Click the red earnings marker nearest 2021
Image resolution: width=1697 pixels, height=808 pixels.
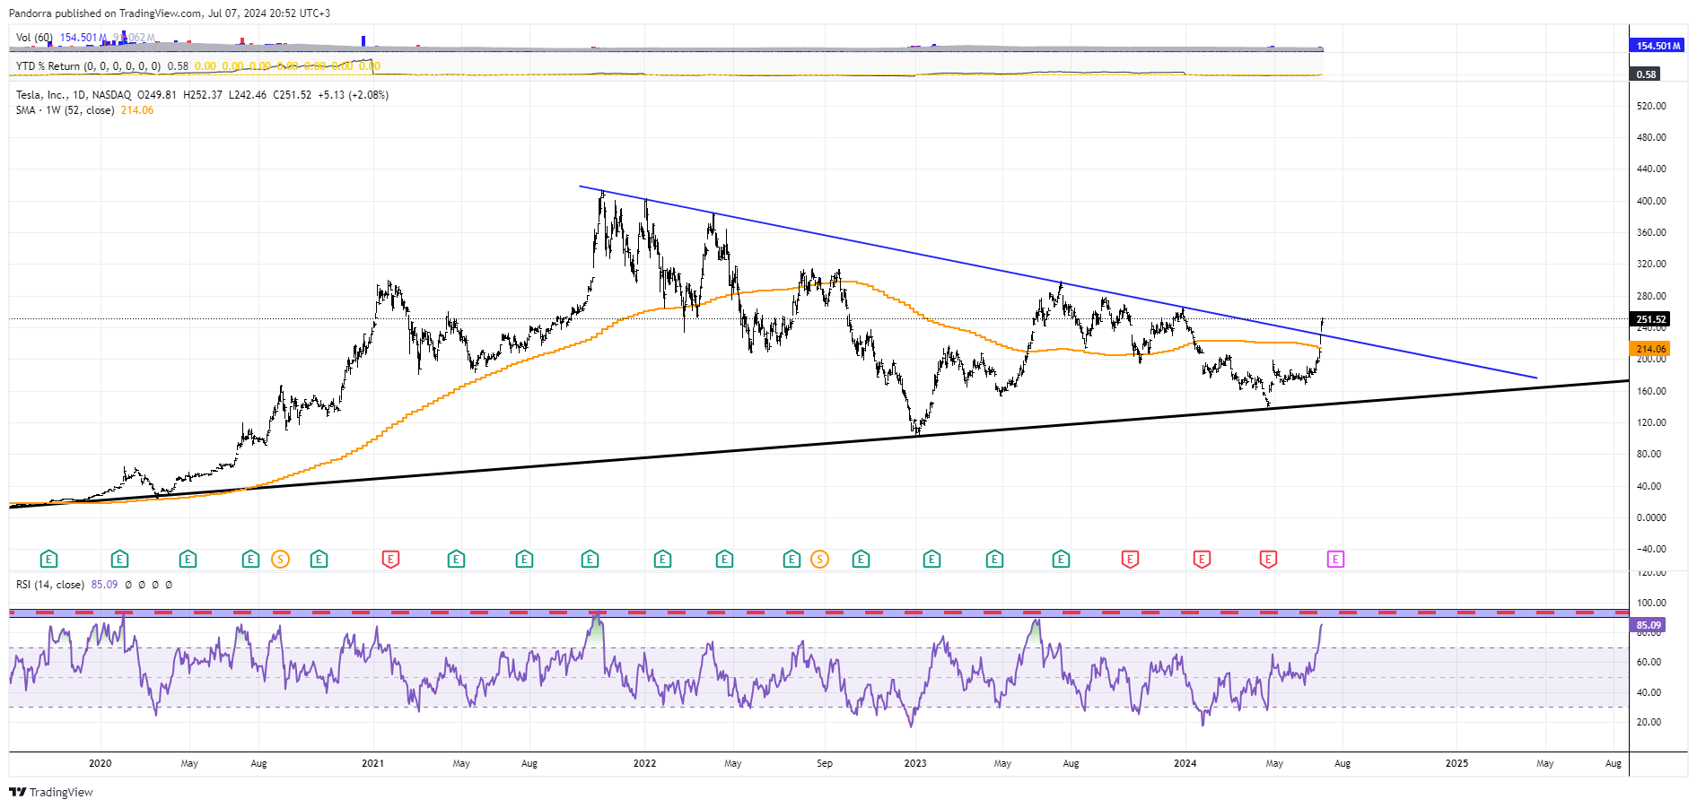click(390, 560)
